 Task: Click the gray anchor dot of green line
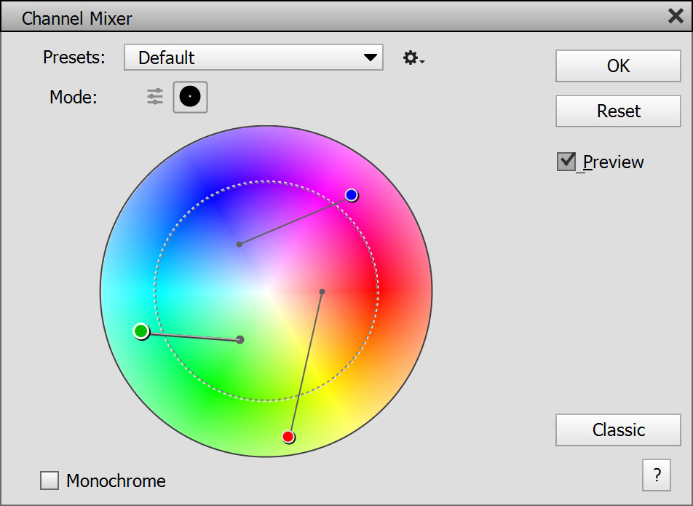tap(240, 339)
